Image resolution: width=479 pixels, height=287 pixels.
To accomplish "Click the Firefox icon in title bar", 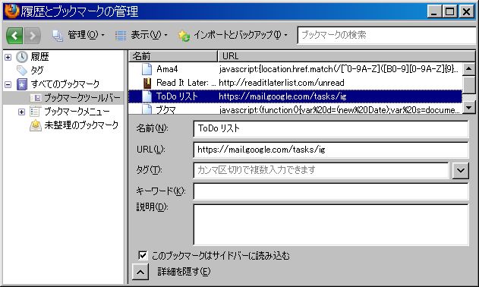I will click(11, 11).
